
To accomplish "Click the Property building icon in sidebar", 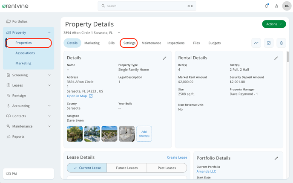I will [9, 32].
